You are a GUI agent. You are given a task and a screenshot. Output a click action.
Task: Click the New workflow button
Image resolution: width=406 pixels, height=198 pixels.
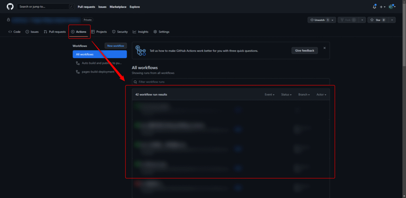116,46
